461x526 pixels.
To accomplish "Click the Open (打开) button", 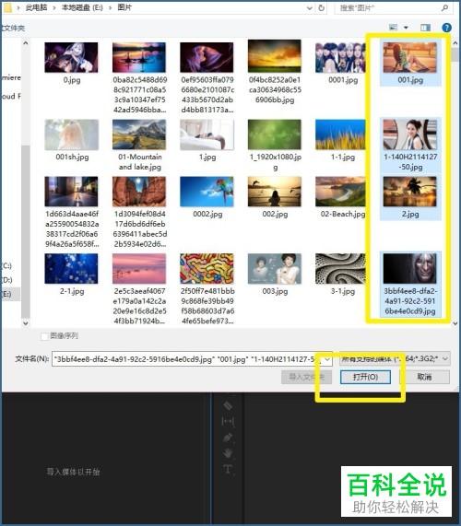I will point(365,377).
